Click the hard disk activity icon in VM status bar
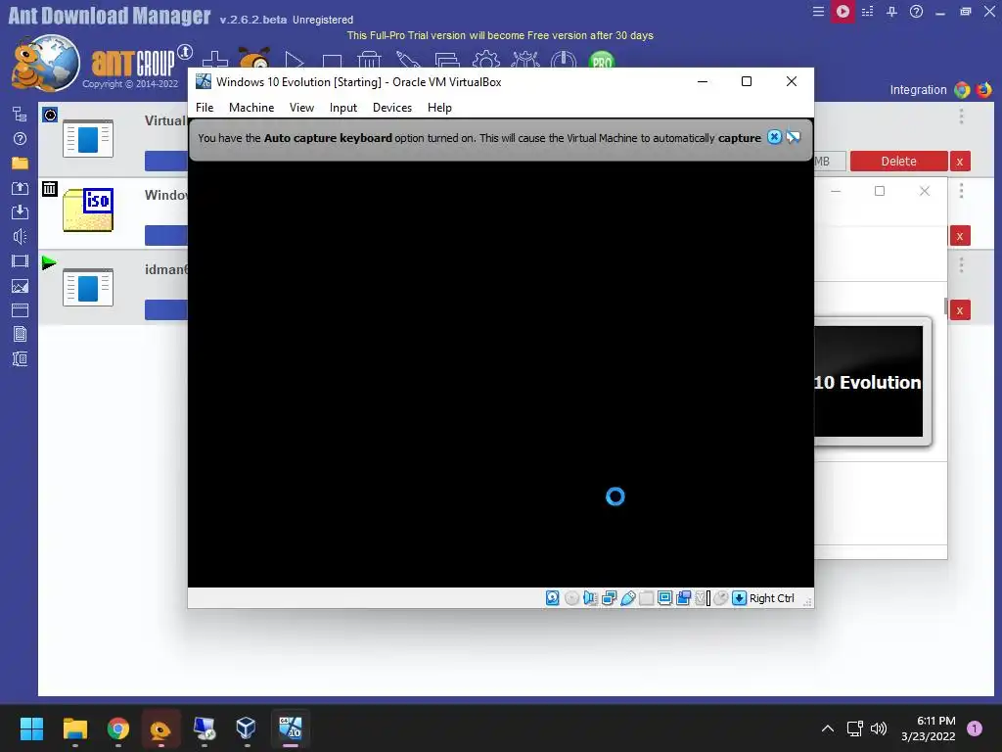1002x752 pixels. (553, 598)
